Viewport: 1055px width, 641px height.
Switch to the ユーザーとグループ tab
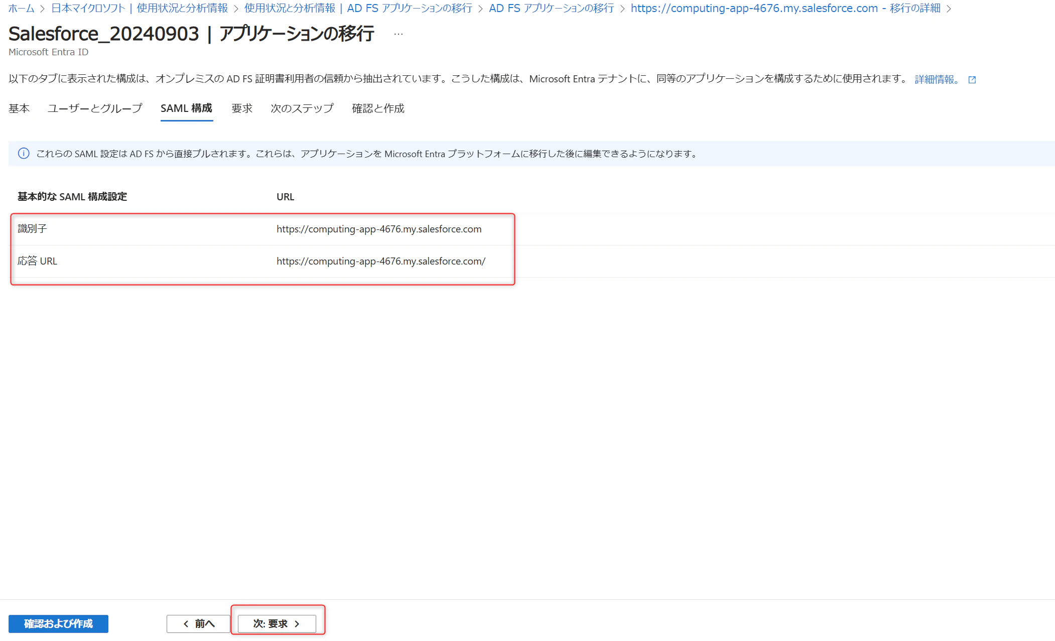pyautogui.click(x=95, y=108)
